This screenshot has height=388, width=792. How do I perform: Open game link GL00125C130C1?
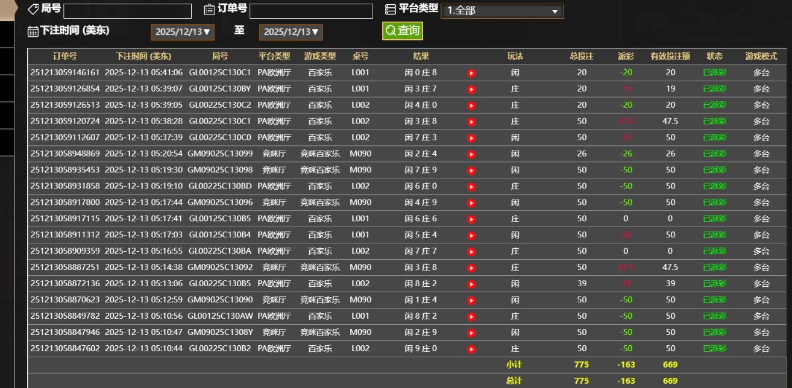tap(221, 73)
